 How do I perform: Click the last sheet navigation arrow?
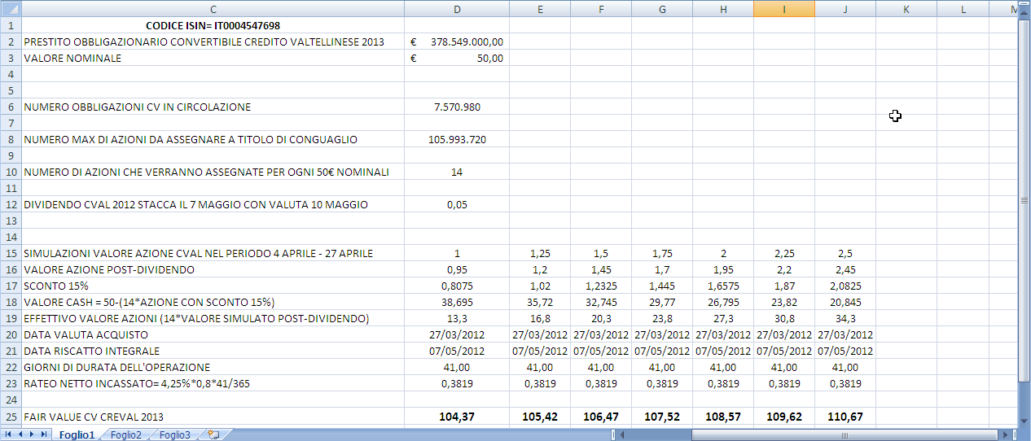[x=43, y=435]
